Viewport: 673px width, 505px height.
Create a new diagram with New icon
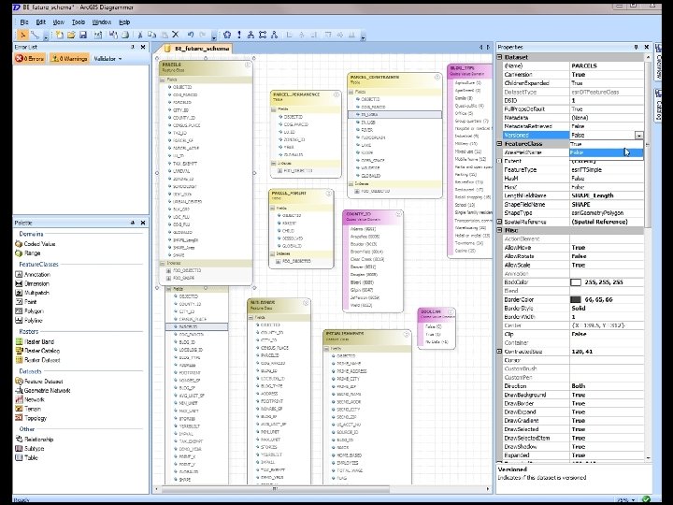[59, 35]
